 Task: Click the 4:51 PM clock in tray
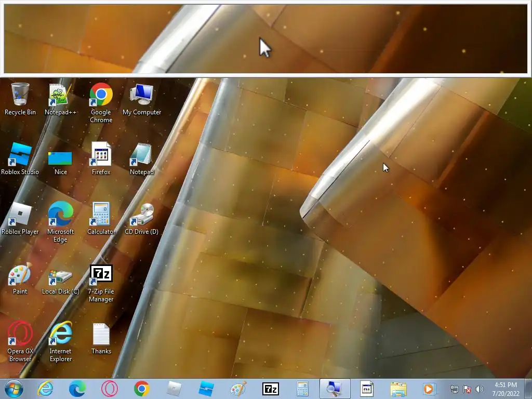click(x=506, y=389)
